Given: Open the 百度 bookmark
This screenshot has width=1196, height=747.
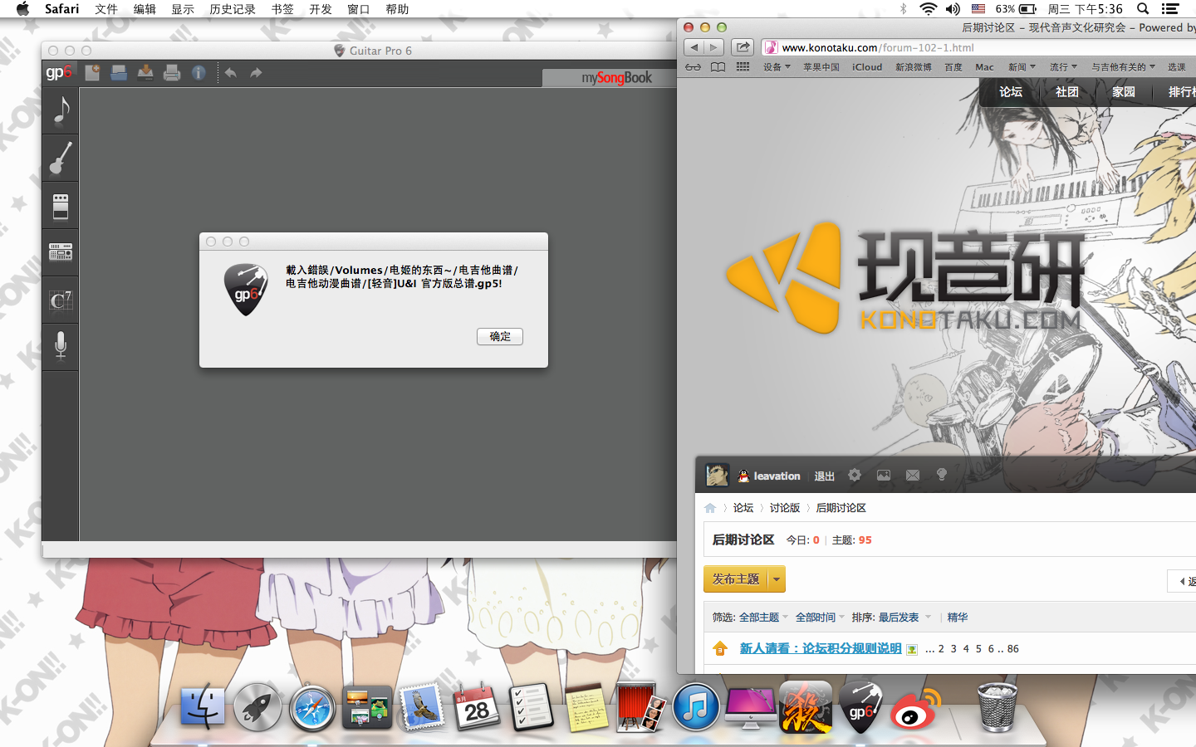Looking at the screenshot, I should (953, 67).
